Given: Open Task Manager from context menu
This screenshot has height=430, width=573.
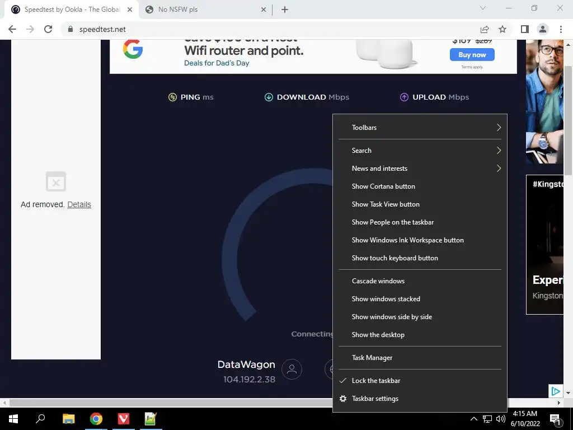Looking at the screenshot, I should pyautogui.click(x=420, y=358).
